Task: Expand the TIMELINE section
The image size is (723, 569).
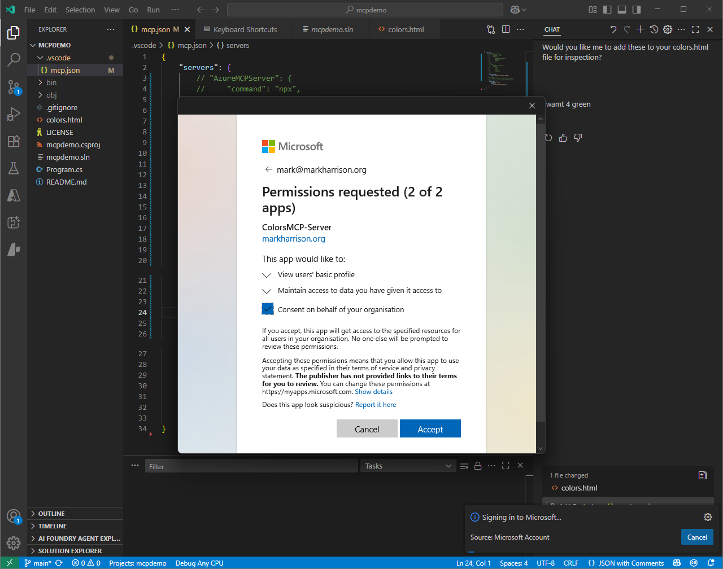Action: click(75, 526)
